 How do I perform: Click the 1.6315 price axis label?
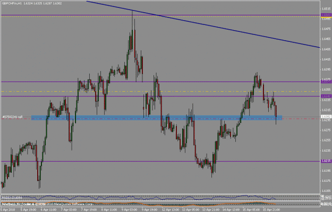pos(325,110)
